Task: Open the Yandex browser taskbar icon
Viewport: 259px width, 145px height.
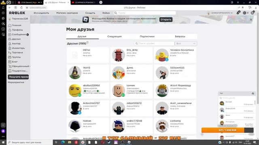Action: (x=83, y=142)
